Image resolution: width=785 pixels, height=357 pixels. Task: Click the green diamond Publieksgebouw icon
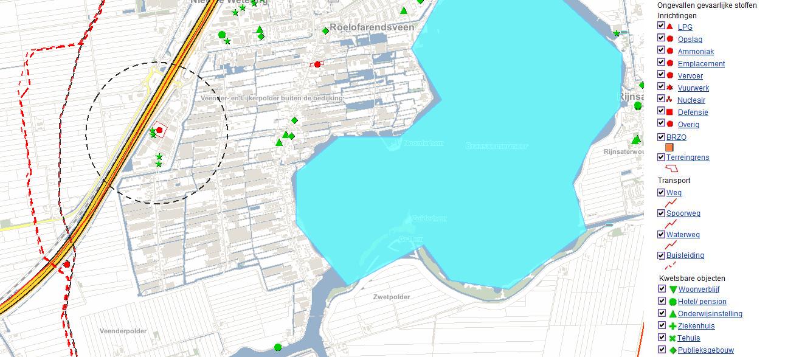point(673,350)
